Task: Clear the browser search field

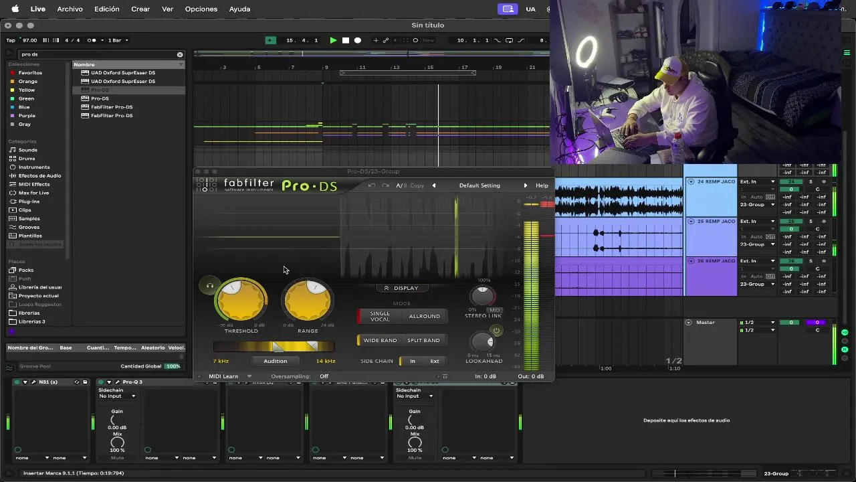Action: pos(180,54)
